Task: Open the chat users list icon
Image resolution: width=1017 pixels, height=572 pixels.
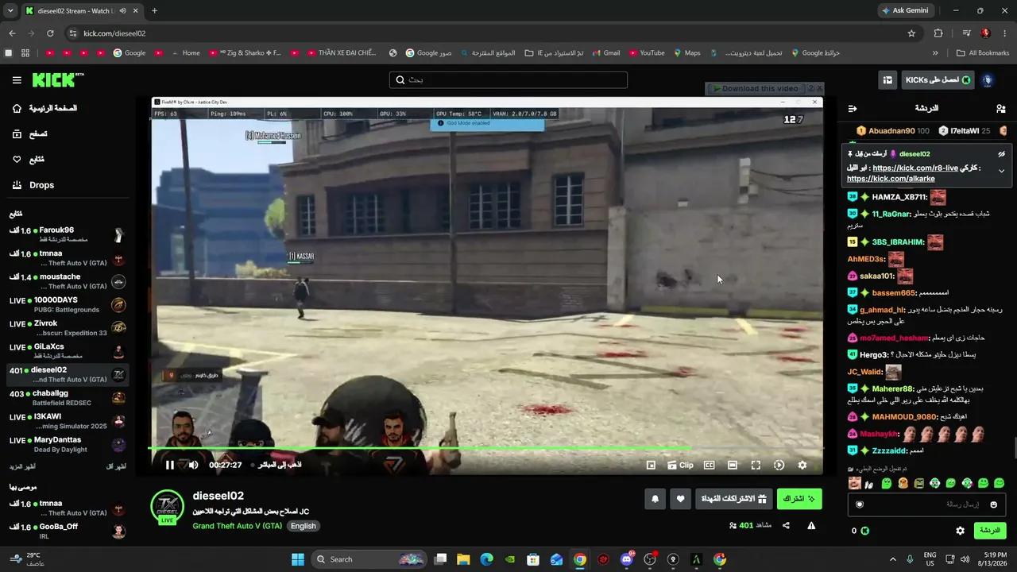Action: [1000, 108]
